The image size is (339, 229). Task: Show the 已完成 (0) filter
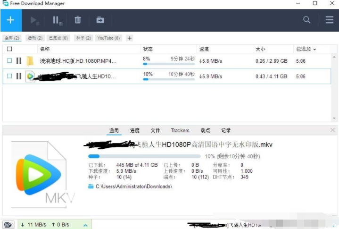[x=58, y=38]
